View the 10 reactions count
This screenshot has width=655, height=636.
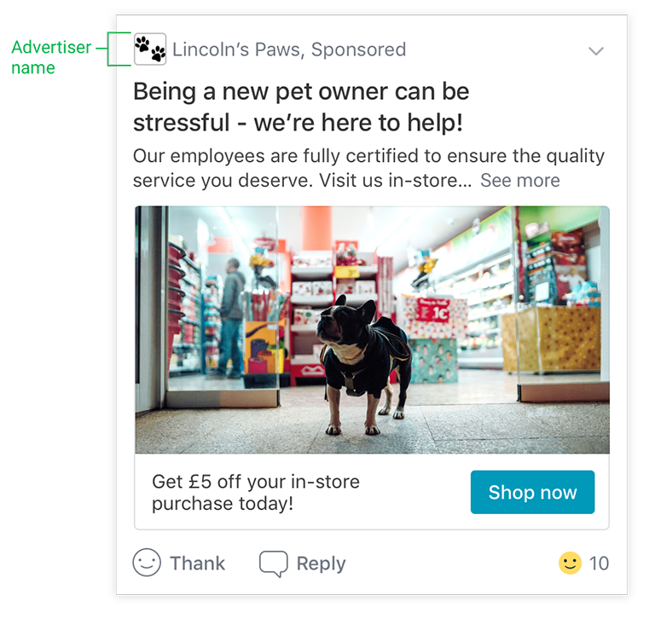[x=599, y=564]
